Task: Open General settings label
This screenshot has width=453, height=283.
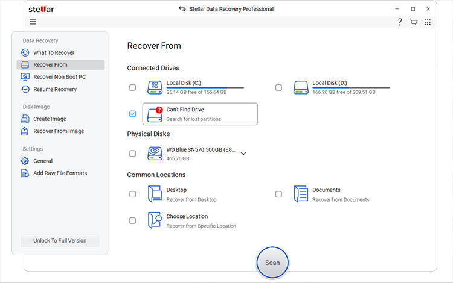Action: click(43, 161)
